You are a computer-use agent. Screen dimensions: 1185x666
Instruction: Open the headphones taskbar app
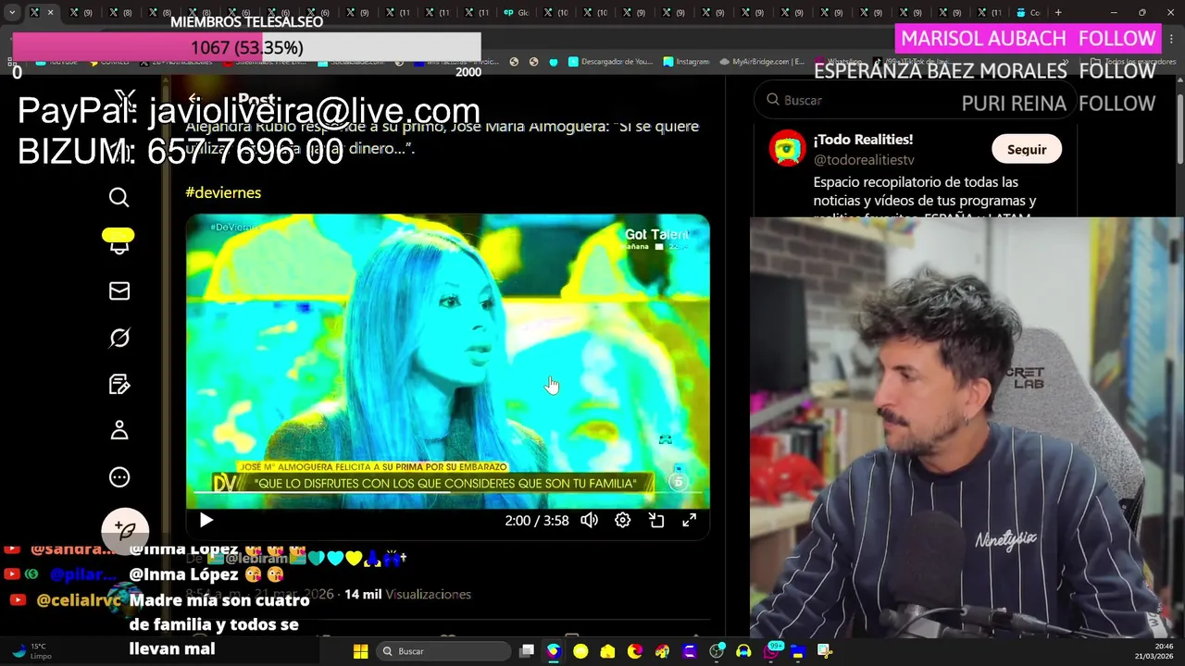742,651
